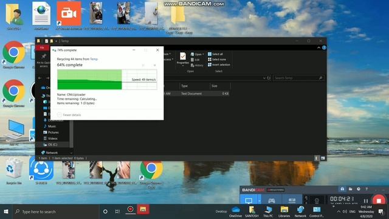Show hidden system tray icons
Screen dimensions: 389x219
coord(339,212)
